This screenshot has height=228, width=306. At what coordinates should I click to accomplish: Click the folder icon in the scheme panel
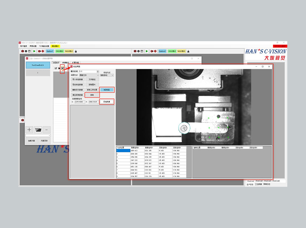(38, 129)
